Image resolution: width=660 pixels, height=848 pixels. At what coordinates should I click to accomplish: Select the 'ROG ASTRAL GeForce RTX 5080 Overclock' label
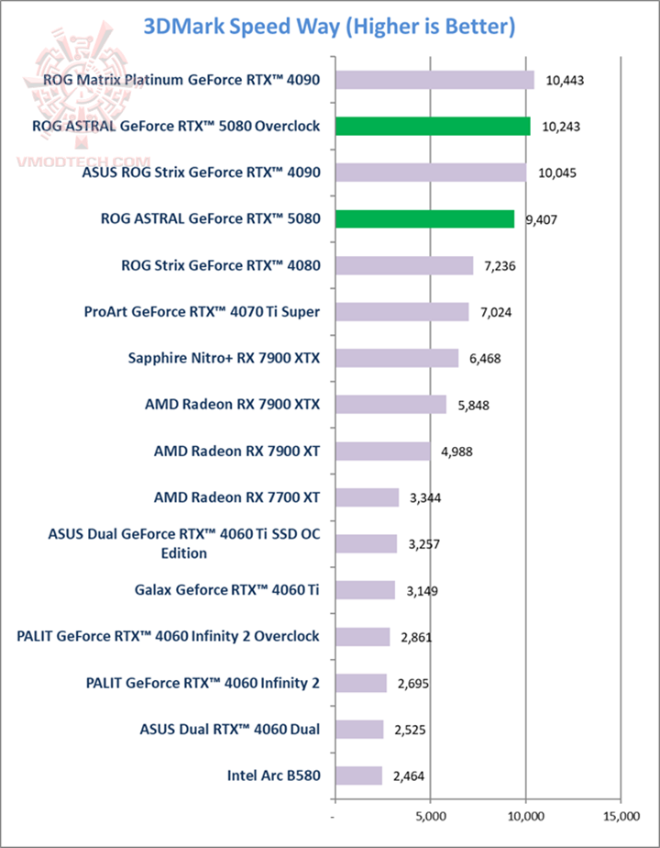point(177,127)
